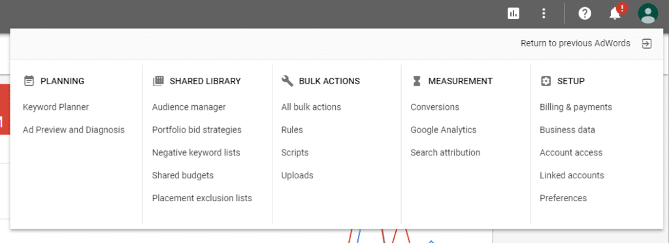This screenshot has height=243, width=669.
Task: Go to Audience manager
Action: [x=189, y=107]
